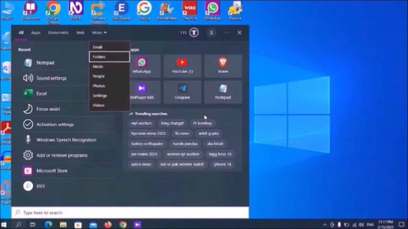The image size is (408, 229).
Task: Open the account avatar labeled S
Action: (x=211, y=32)
